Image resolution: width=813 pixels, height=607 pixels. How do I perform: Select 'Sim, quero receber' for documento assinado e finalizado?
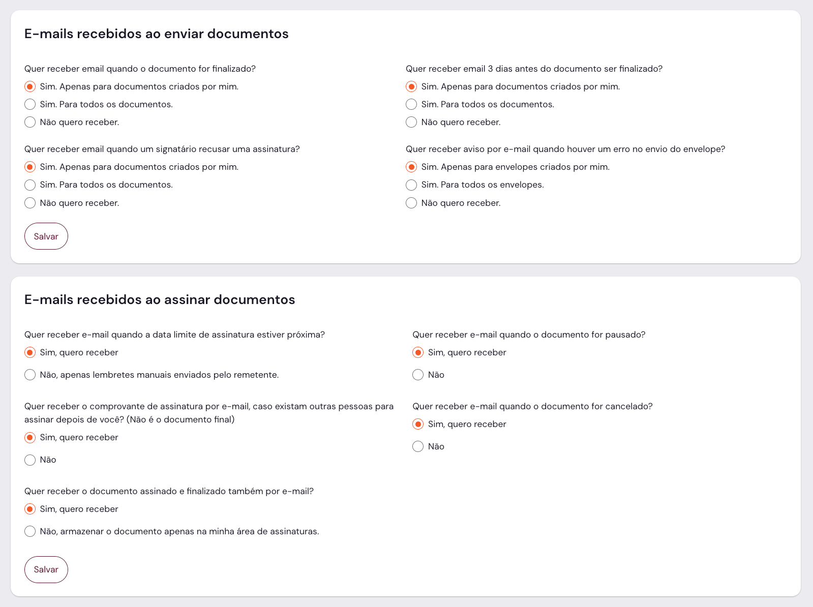pyautogui.click(x=30, y=509)
